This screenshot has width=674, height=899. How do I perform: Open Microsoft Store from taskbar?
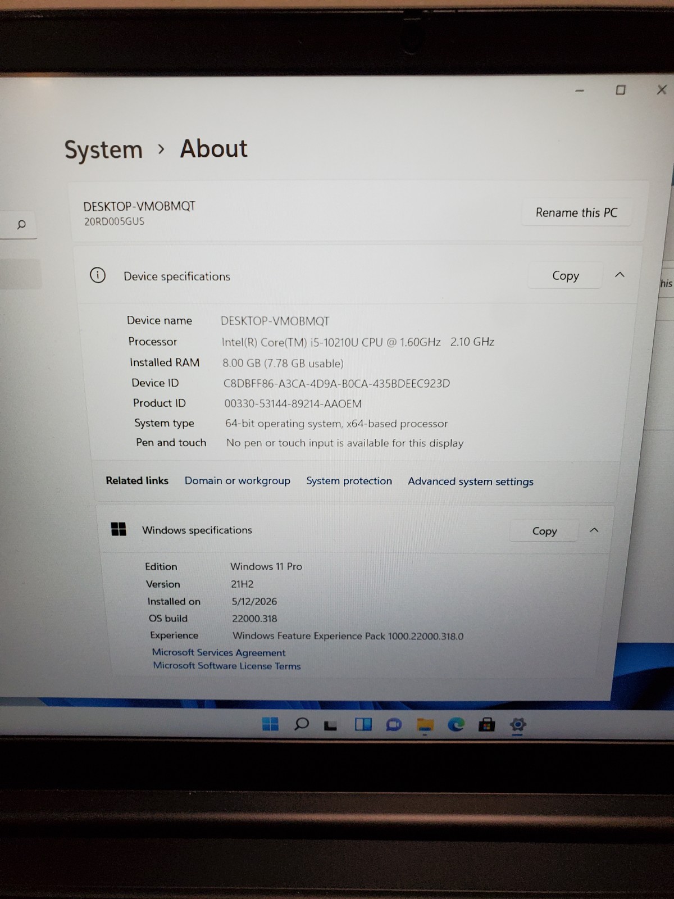pos(486,725)
